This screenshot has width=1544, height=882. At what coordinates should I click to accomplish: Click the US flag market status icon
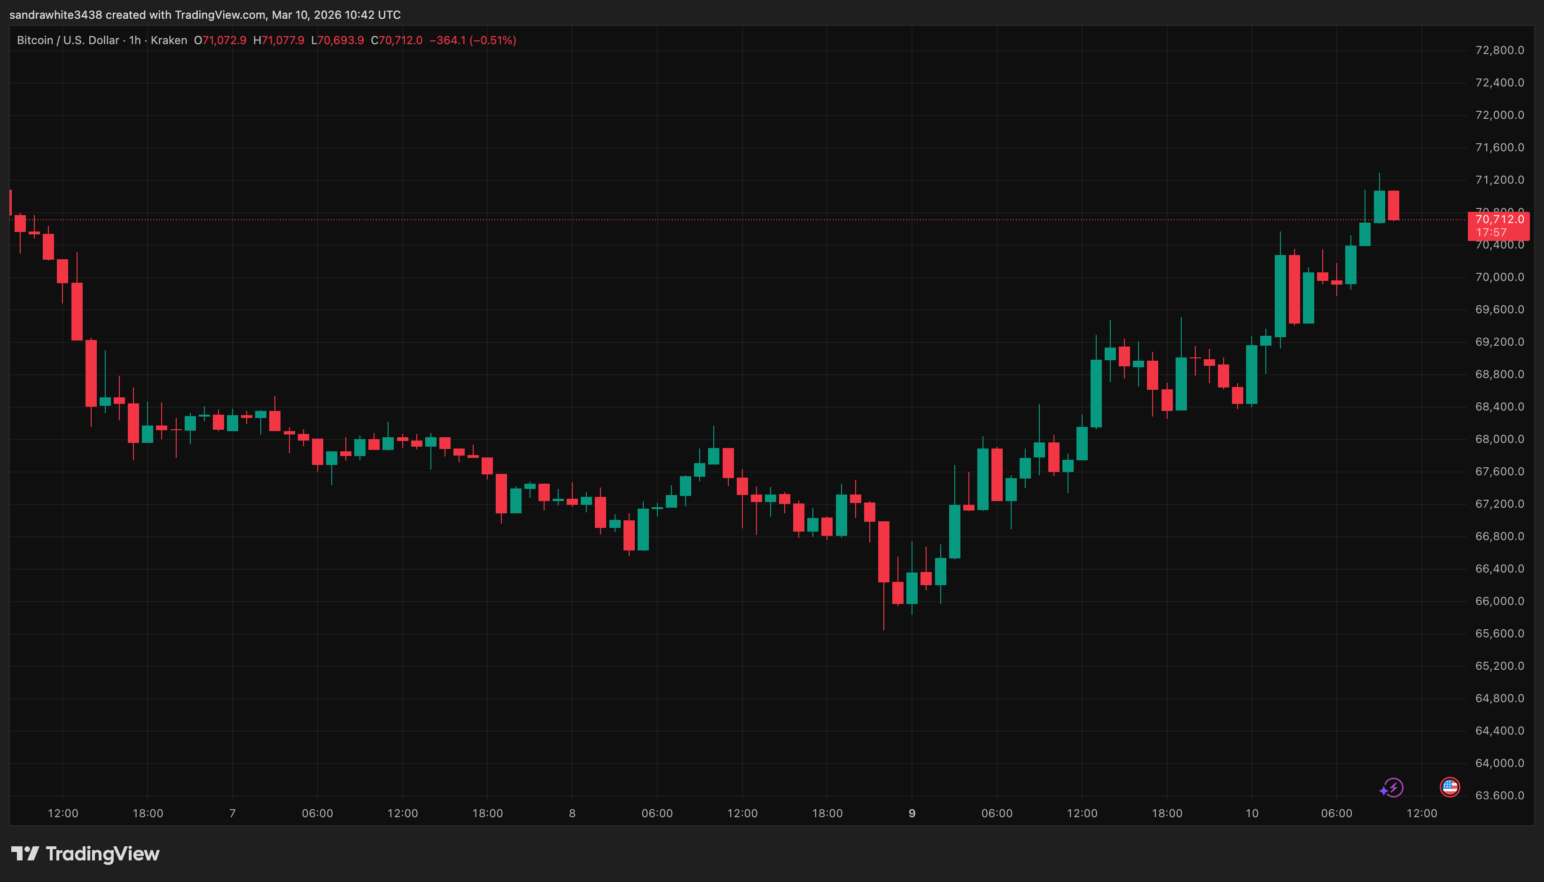1450,787
